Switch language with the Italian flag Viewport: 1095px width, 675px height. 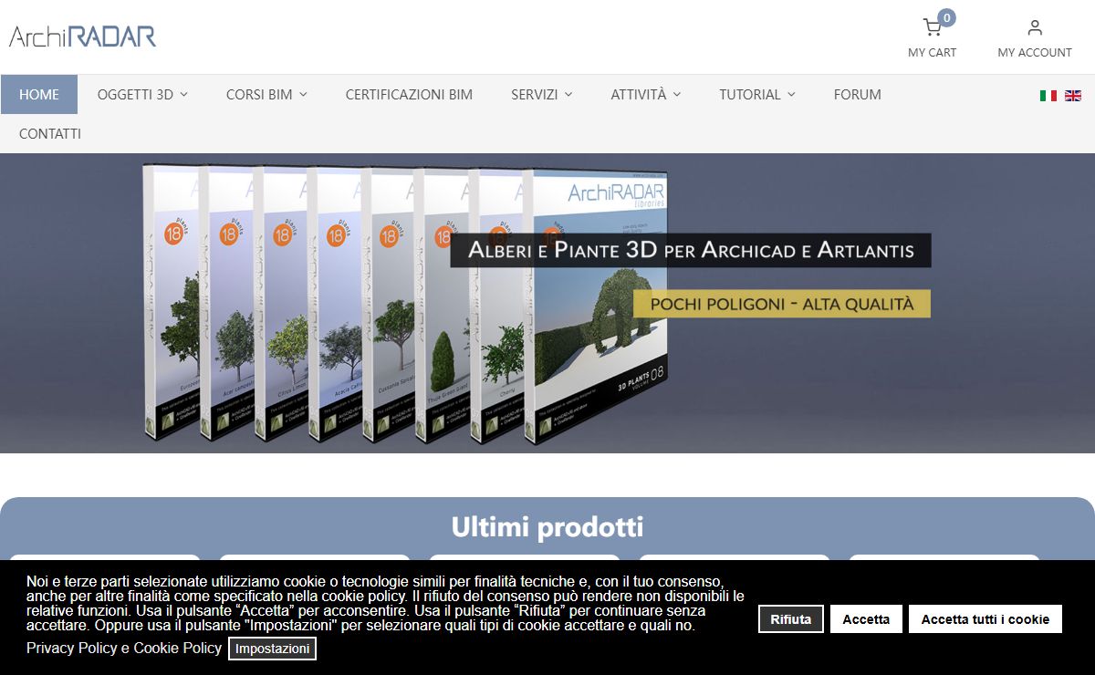point(1048,95)
